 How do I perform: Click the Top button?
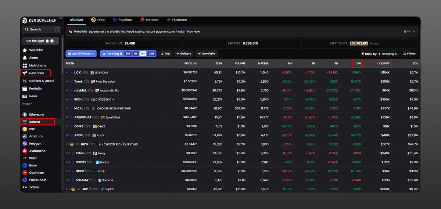(165, 54)
